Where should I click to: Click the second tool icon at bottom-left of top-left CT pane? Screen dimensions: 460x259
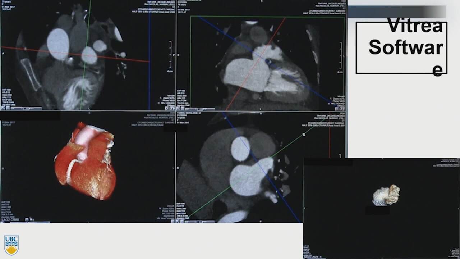8,108
